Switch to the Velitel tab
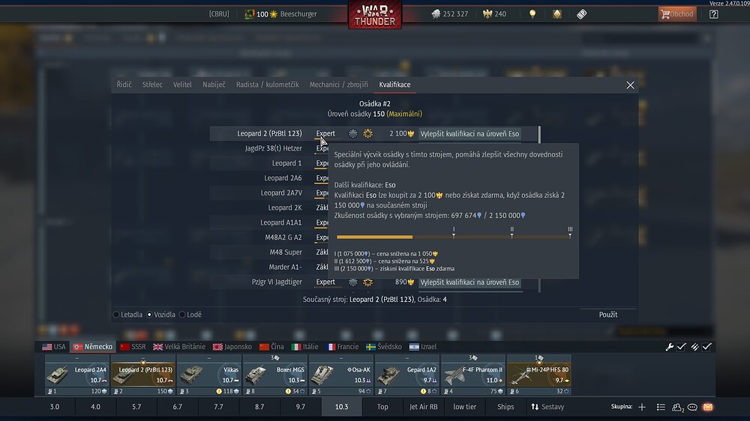750x421 pixels. pyautogui.click(x=182, y=85)
